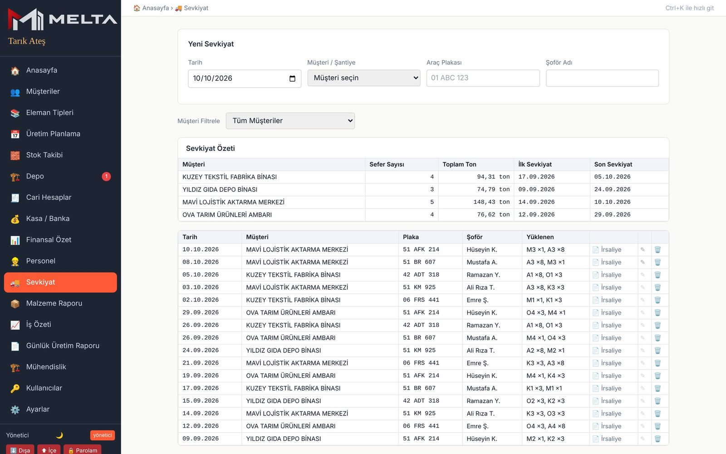
Task: Open İrsaliye for 10.10.2026 shipment
Action: 607,250
